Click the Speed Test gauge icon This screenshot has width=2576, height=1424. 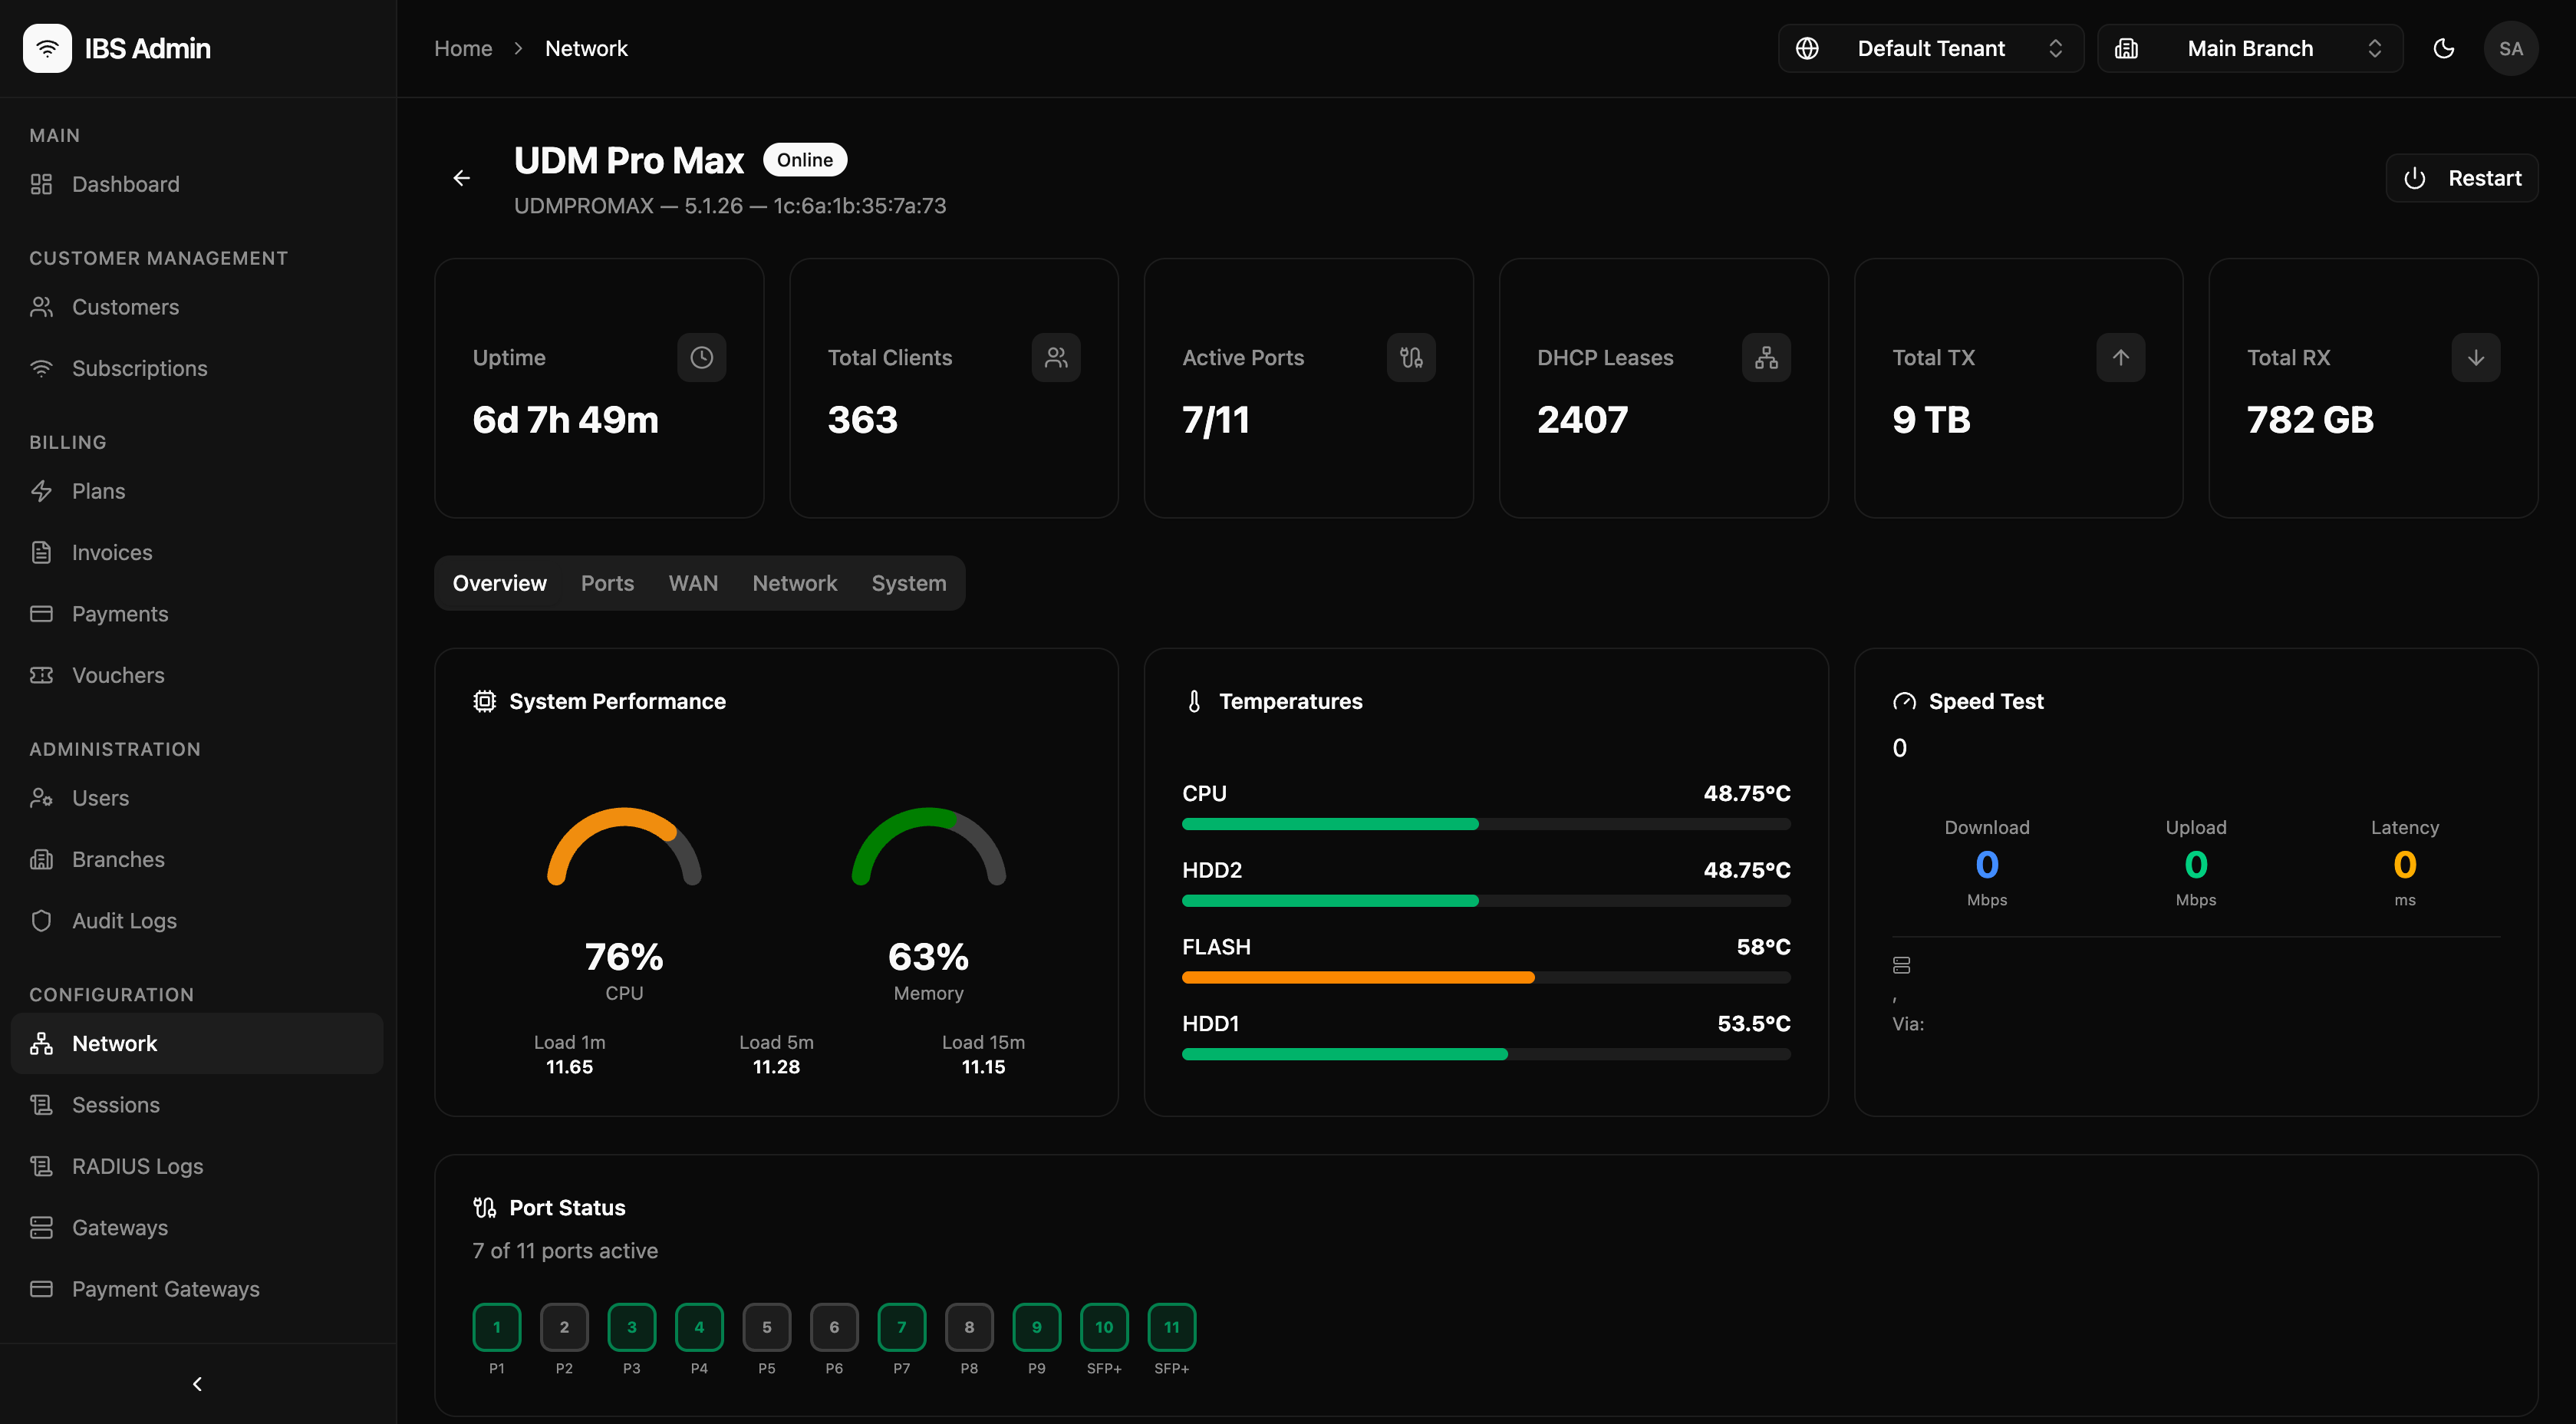click(1904, 701)
